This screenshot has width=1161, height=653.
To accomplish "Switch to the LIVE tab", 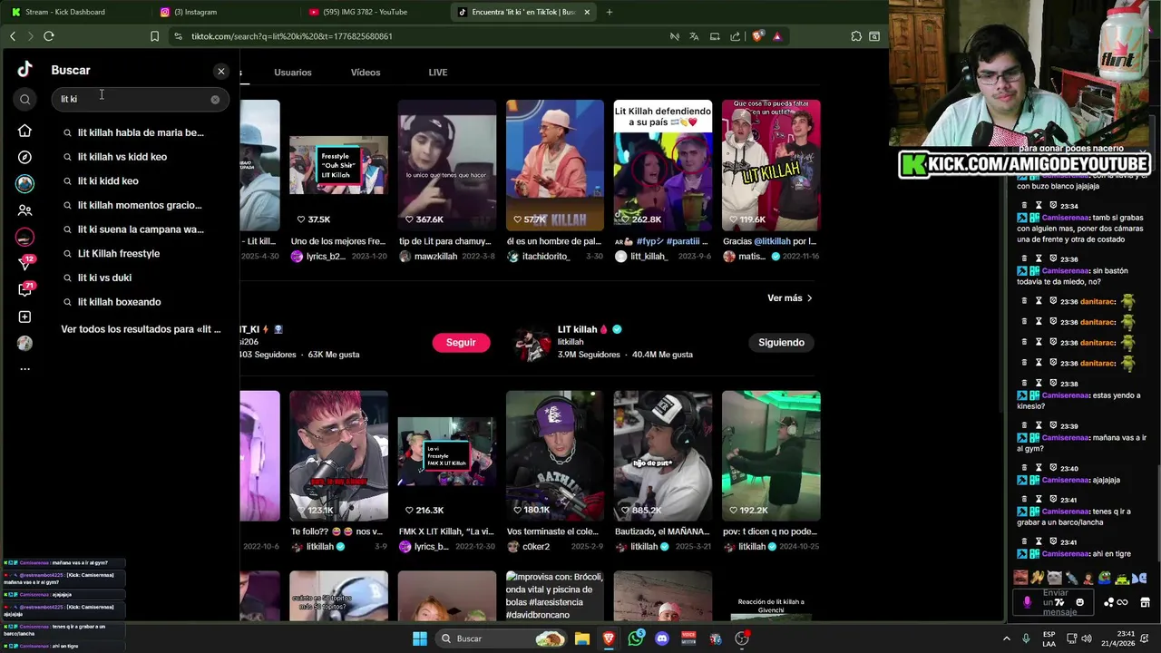I will pyautogui.click(x=438, y=73).
